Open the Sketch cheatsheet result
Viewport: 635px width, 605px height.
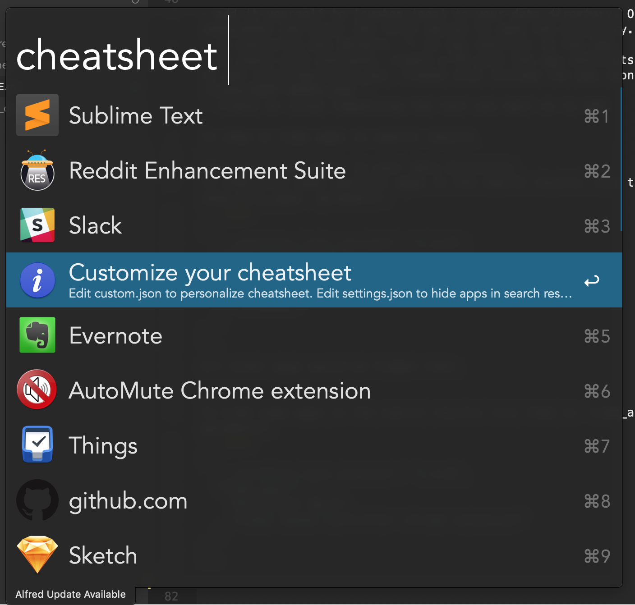coord(314,555)
